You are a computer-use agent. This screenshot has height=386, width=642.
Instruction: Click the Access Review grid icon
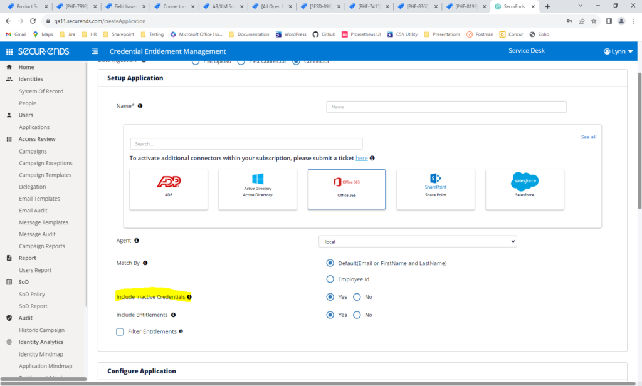point(9,139)
